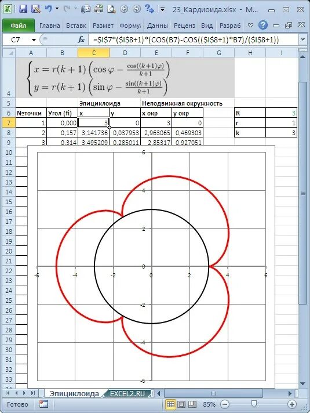Switch to Normal view button

[170, 404]
